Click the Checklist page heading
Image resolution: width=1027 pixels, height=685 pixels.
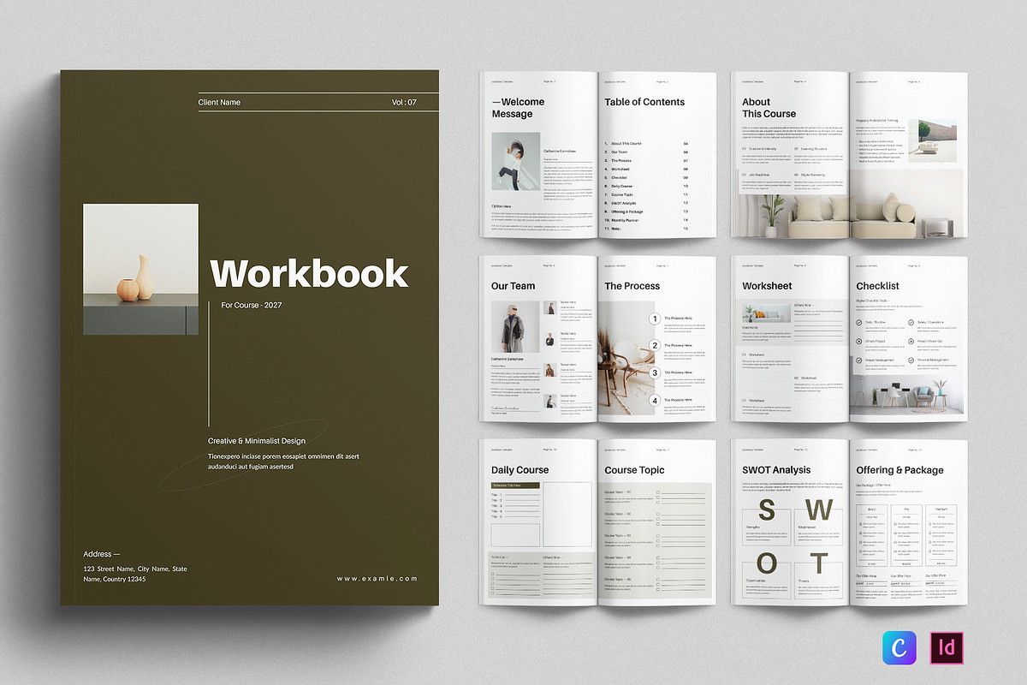click(x=878, y=286)
